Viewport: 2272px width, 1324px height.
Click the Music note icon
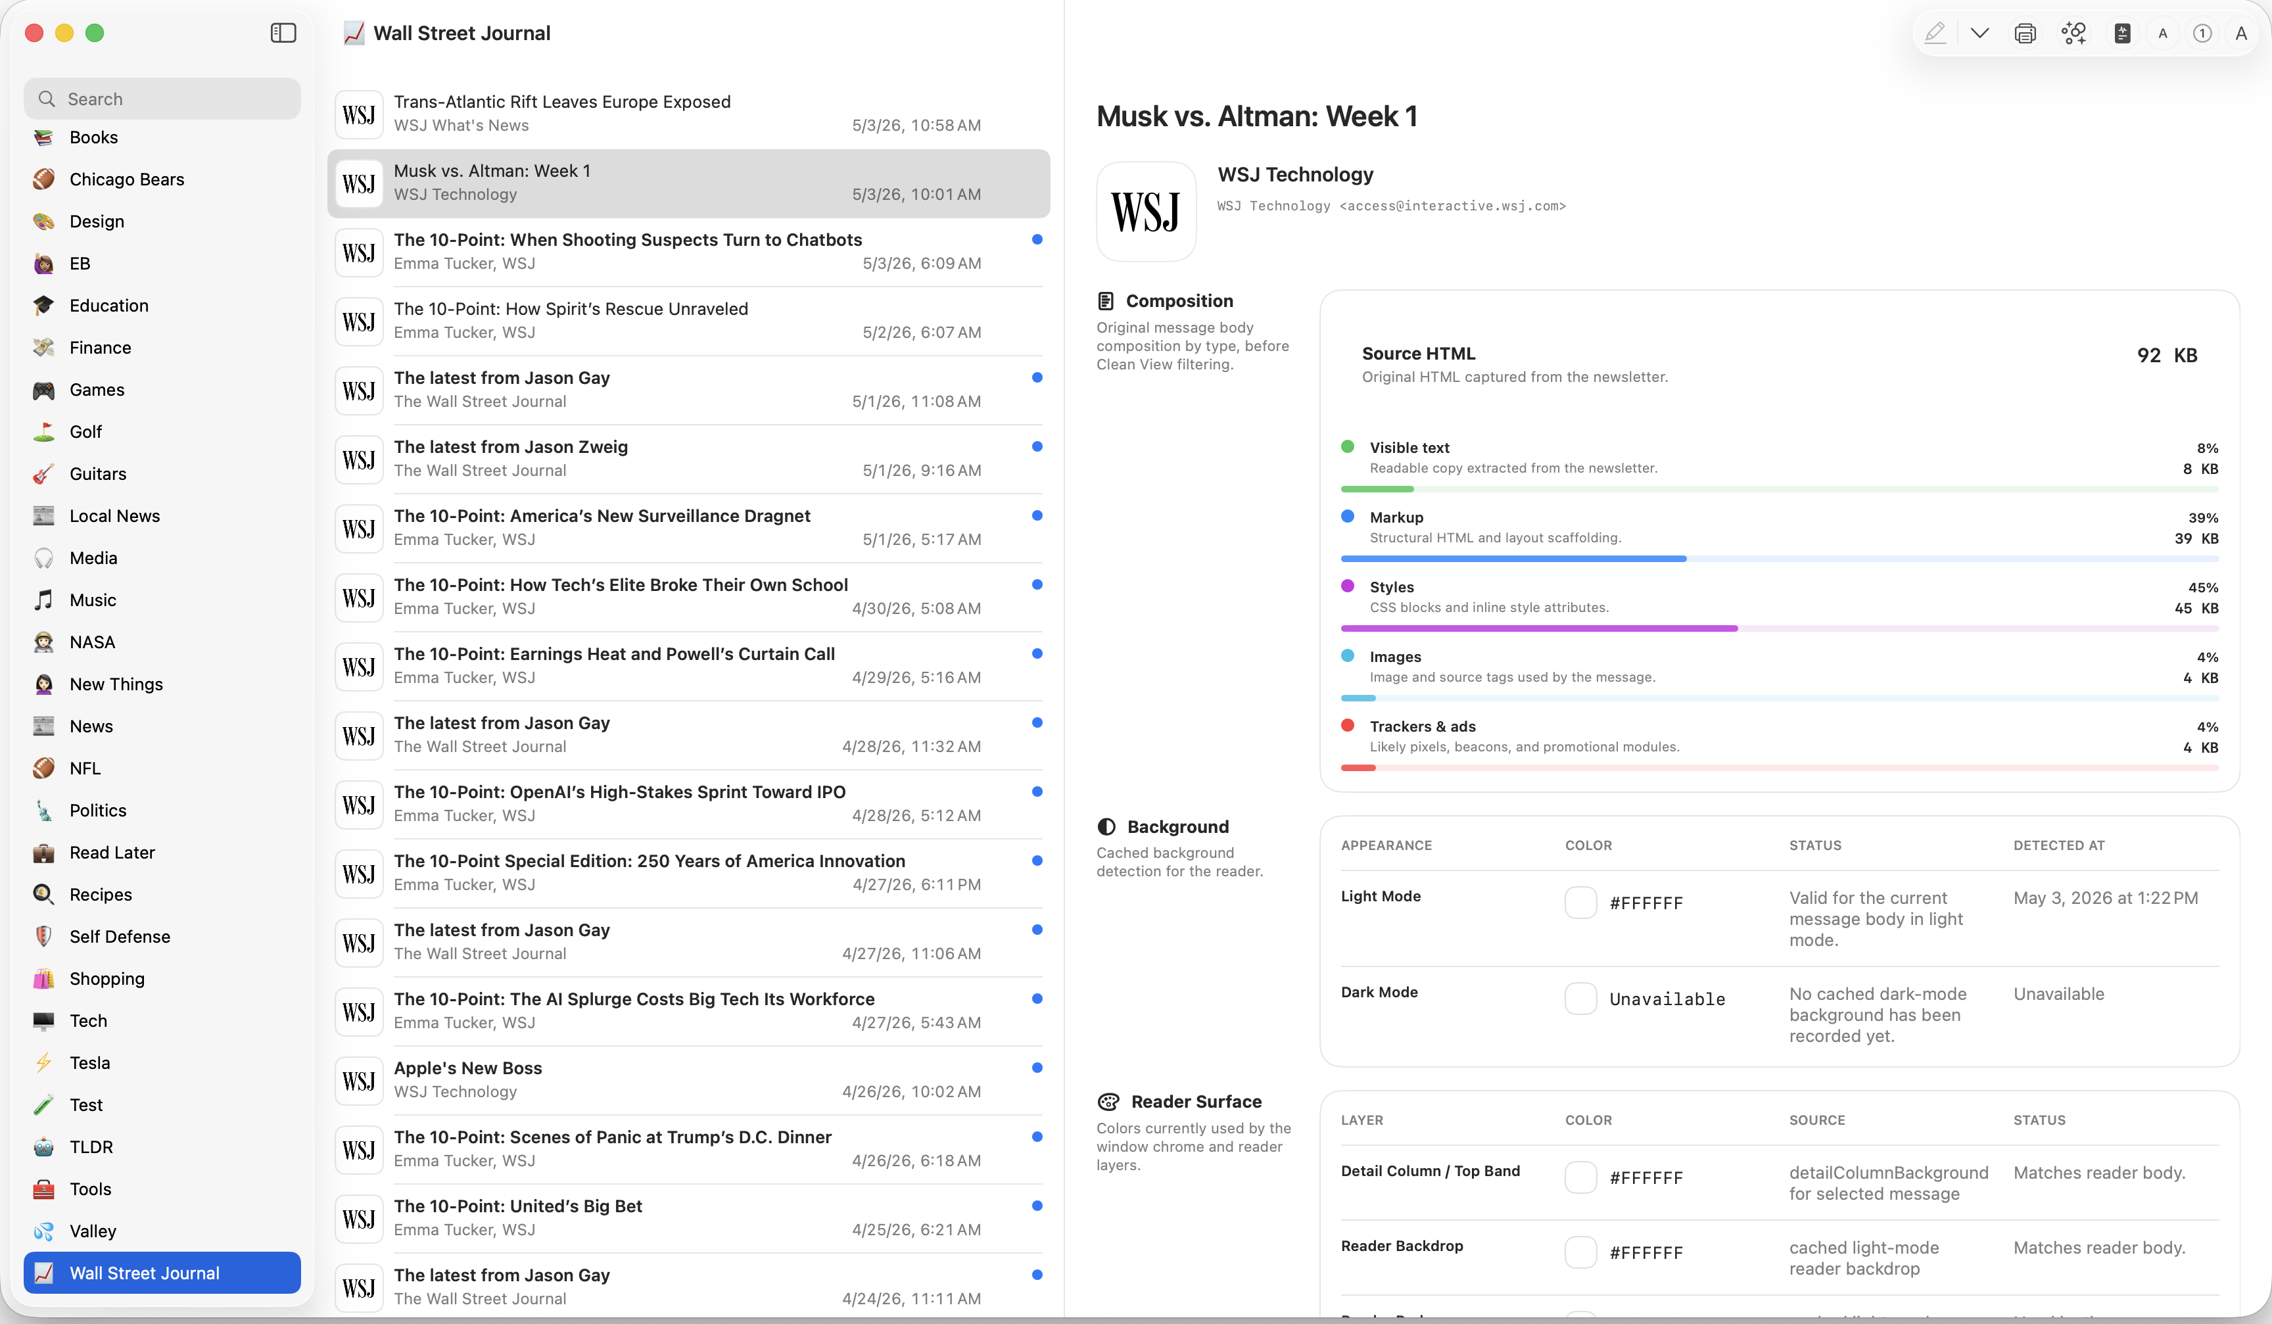click(x=43, y=600)
